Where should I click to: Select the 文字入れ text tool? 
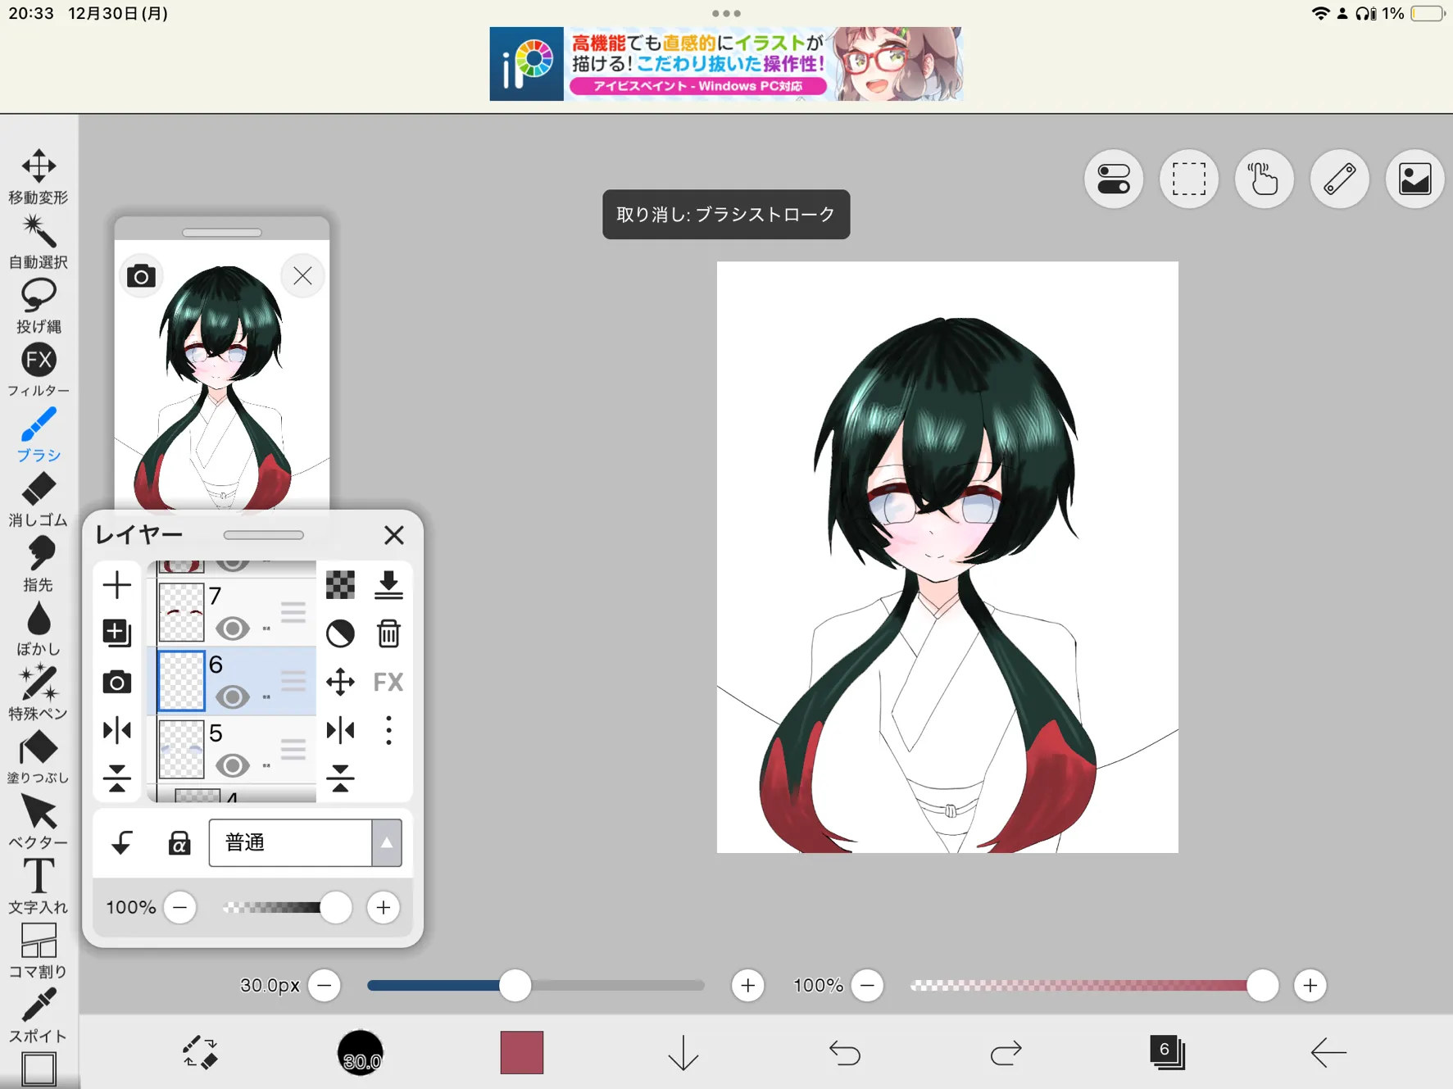(x=39, y=887)
